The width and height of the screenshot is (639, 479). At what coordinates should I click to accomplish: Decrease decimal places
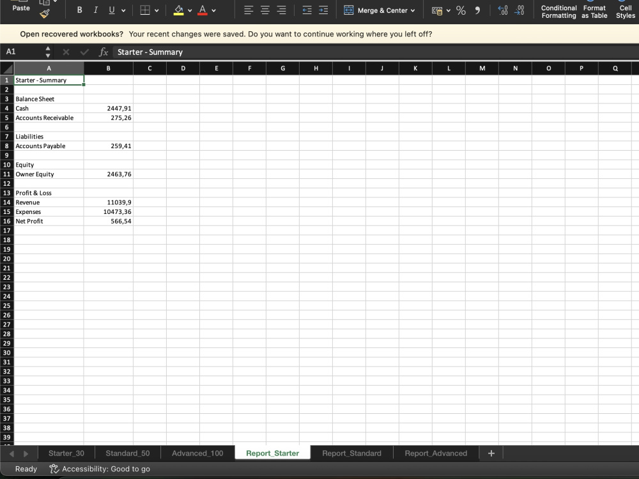click(520, 10)
